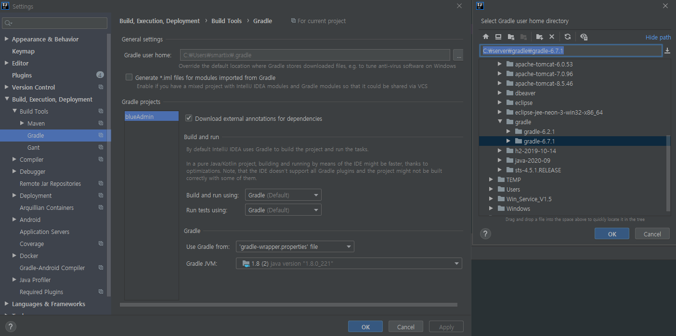Select blueAdmin in Gradle projects list

pyautogui.click(x=151, y=116)
